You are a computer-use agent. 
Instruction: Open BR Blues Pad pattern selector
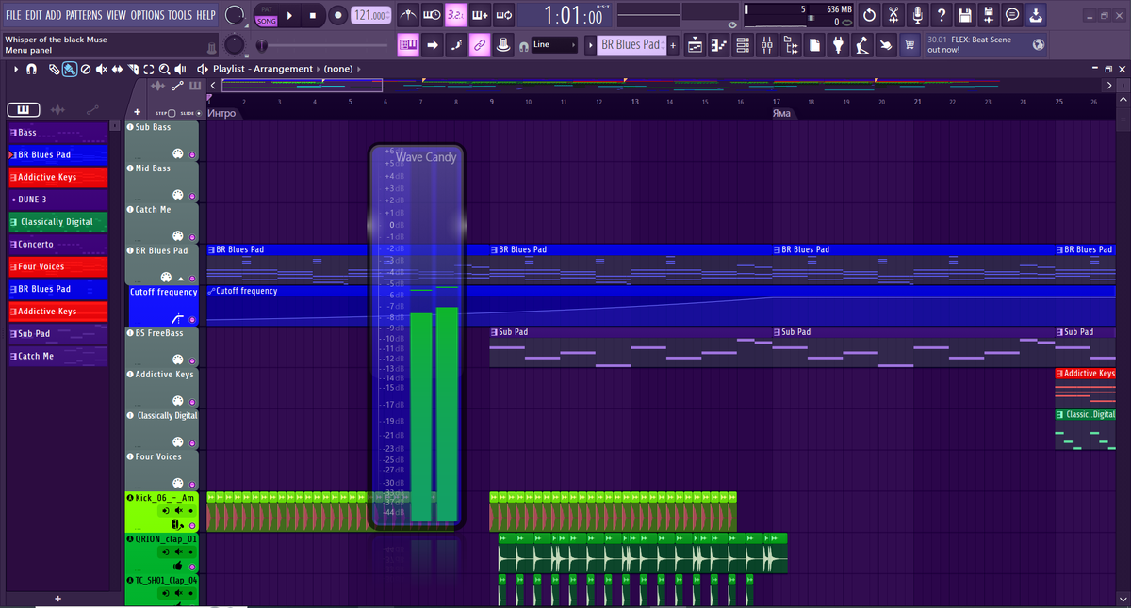pyautogui.click(x=632, y=44)
